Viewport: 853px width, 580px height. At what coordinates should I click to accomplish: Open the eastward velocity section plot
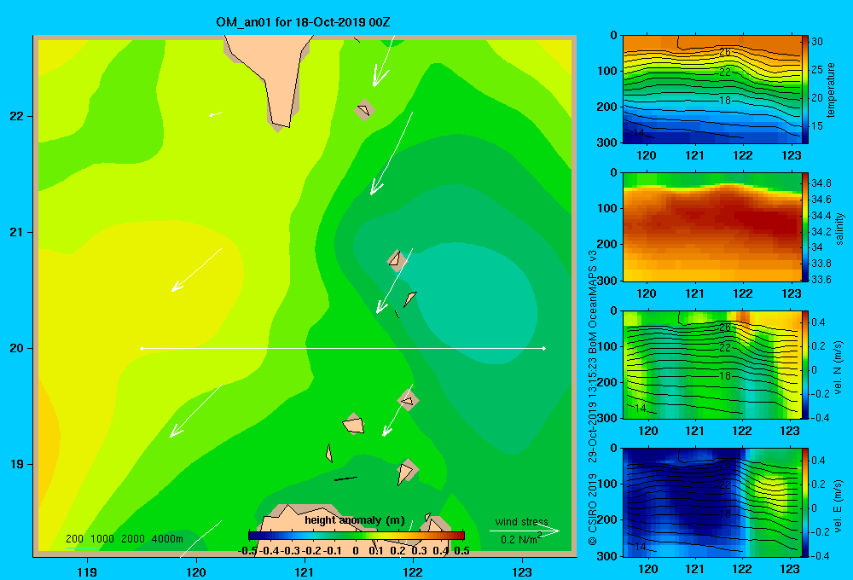(x=711, y=502)
